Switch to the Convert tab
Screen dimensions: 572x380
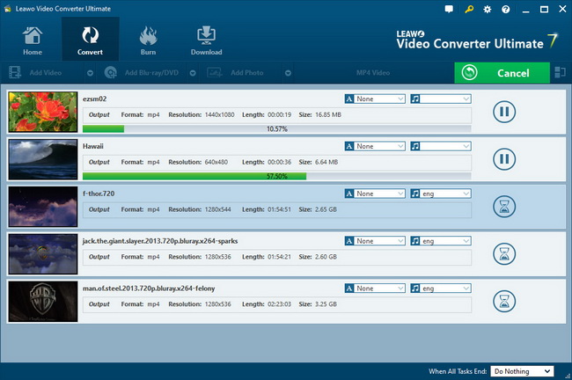click(90, 39)
